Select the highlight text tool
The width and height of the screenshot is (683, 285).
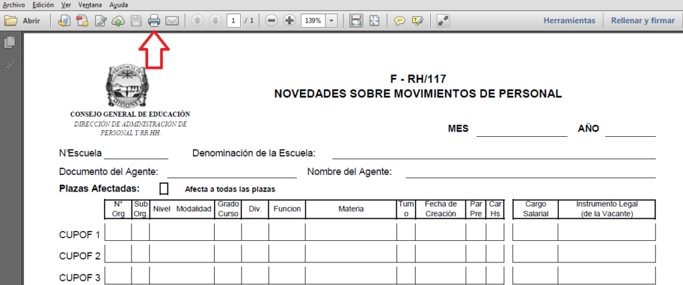pos(418,21)
